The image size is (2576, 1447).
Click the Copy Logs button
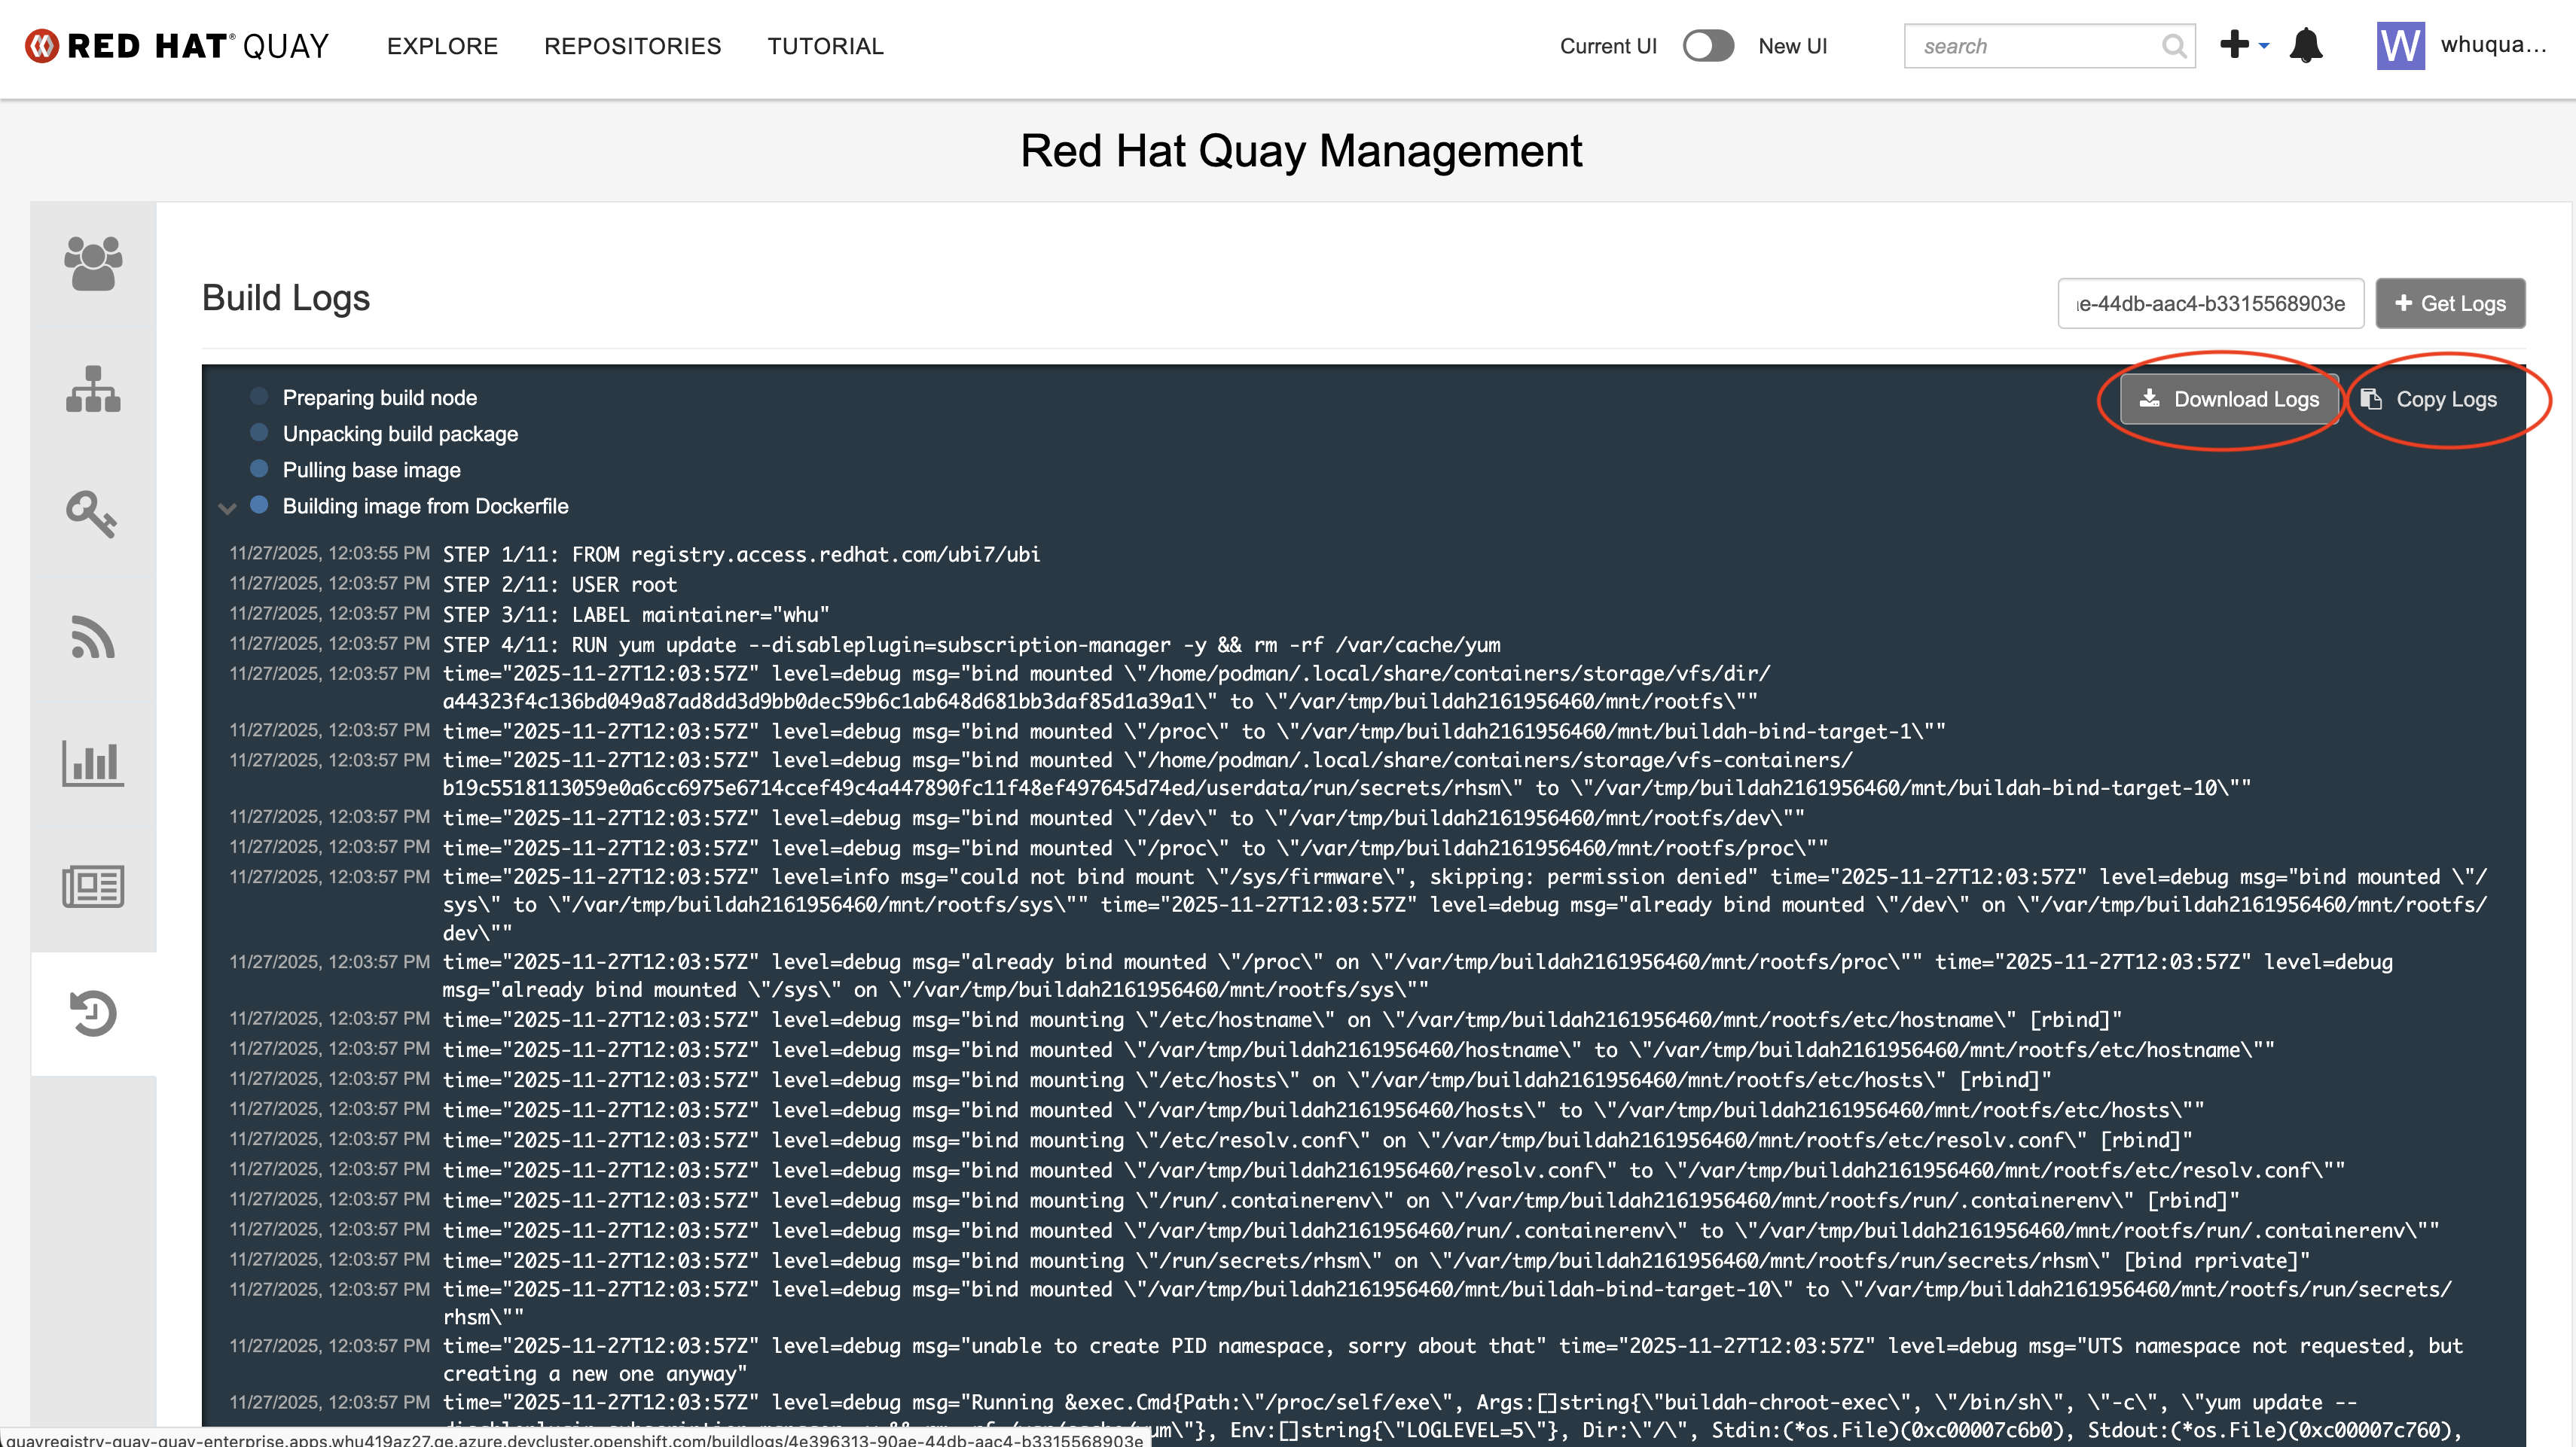pos(2430,399)
